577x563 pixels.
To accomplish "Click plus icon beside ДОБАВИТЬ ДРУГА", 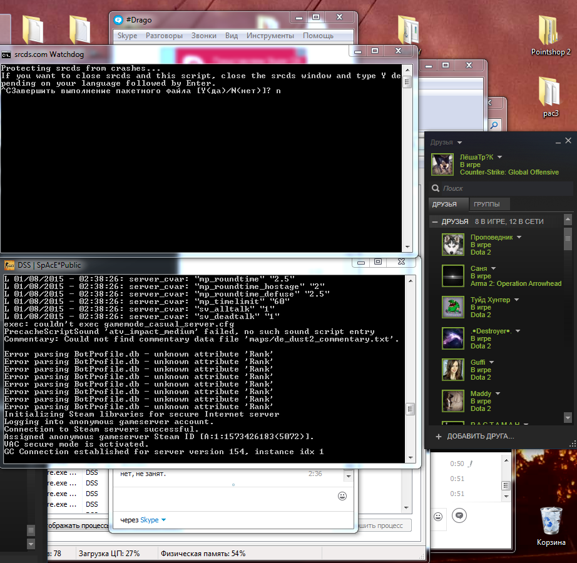I will (x=438, y=437).
